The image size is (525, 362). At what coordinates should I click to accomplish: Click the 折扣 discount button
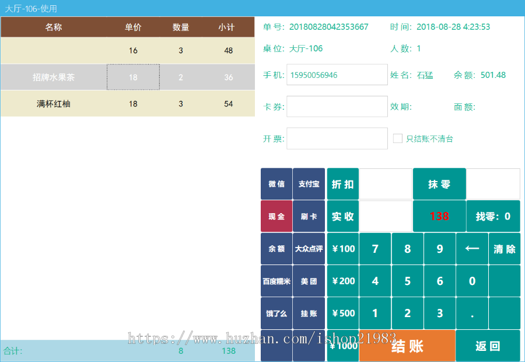(x=343, y=185)
